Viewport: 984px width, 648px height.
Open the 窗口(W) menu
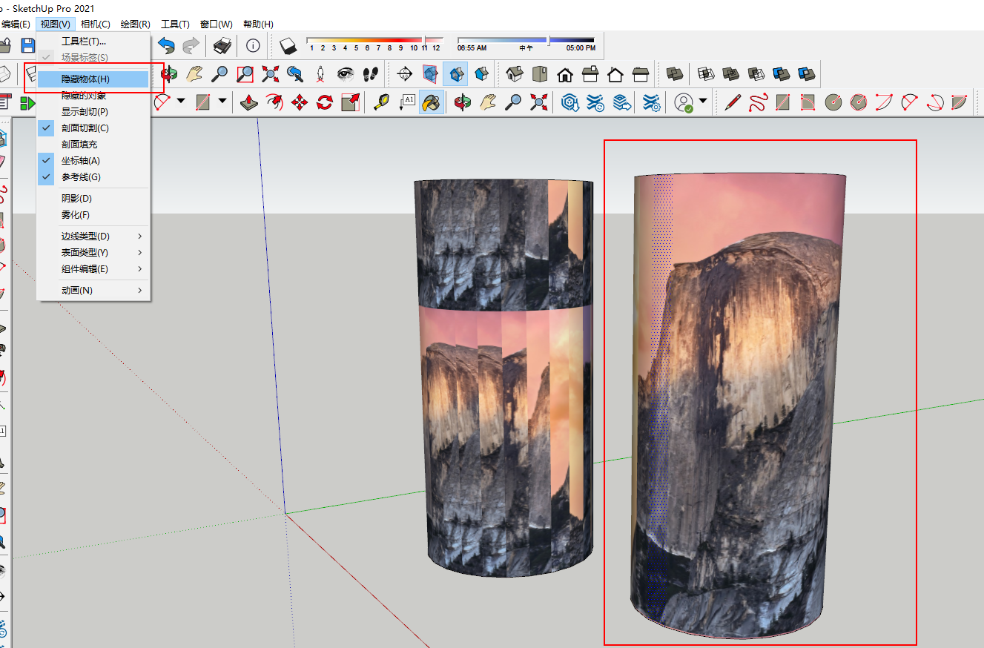click(x=217, y=24)
